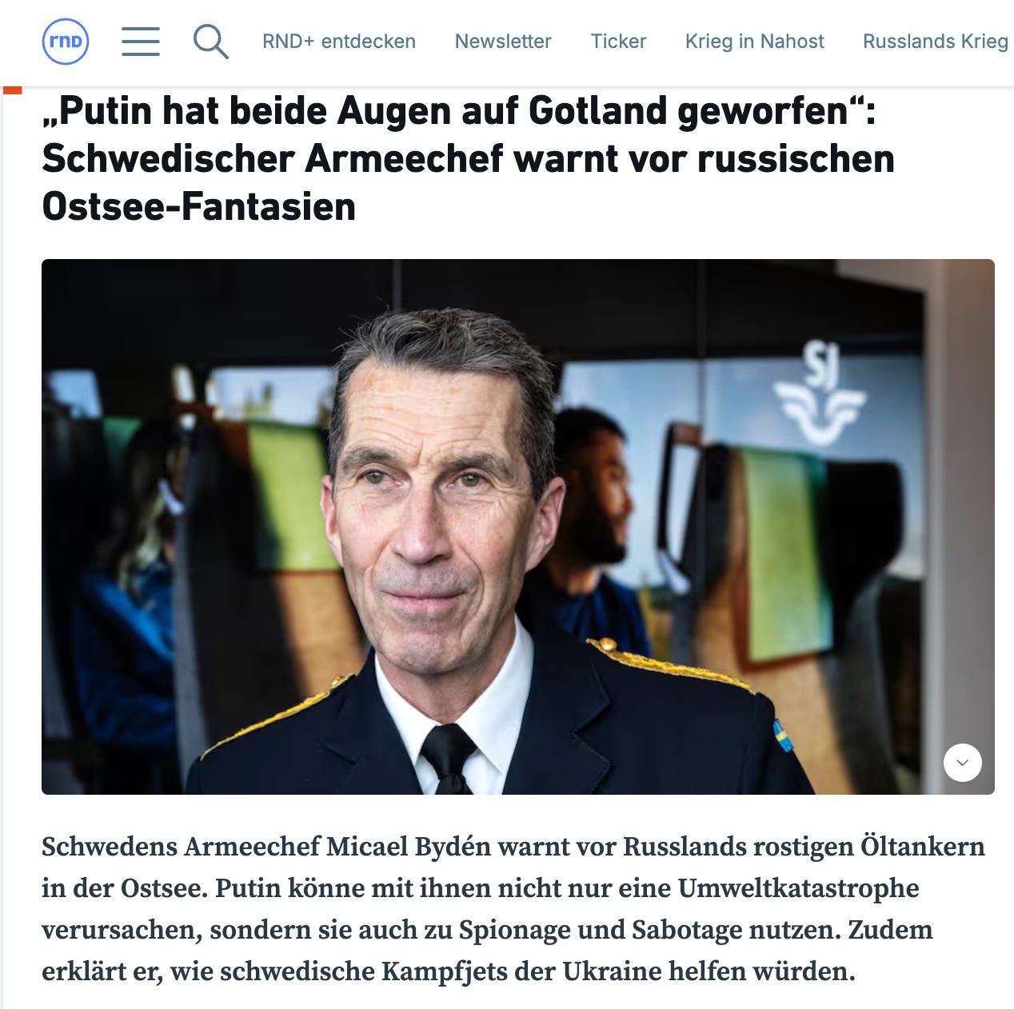The height and width of the screenshot is (1009, 1014).
Task: Click the lead paragraph's last line
Action: (x=449, y=971)
